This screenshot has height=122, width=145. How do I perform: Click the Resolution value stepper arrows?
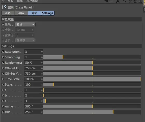point(42,52)
